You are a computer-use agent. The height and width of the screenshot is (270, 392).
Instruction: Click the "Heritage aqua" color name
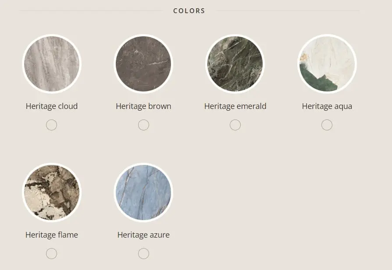coord(327,106)
